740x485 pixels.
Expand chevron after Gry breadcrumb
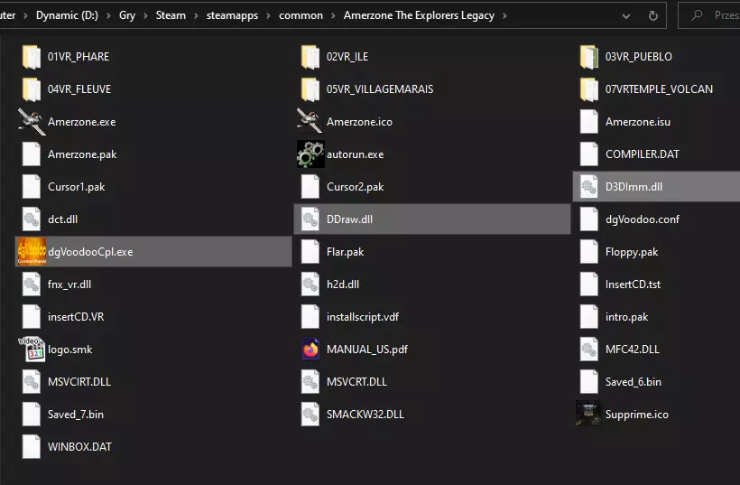coord(145,15)
